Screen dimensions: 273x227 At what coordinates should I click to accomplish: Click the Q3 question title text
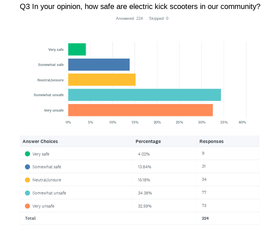[x=140, y=7]
